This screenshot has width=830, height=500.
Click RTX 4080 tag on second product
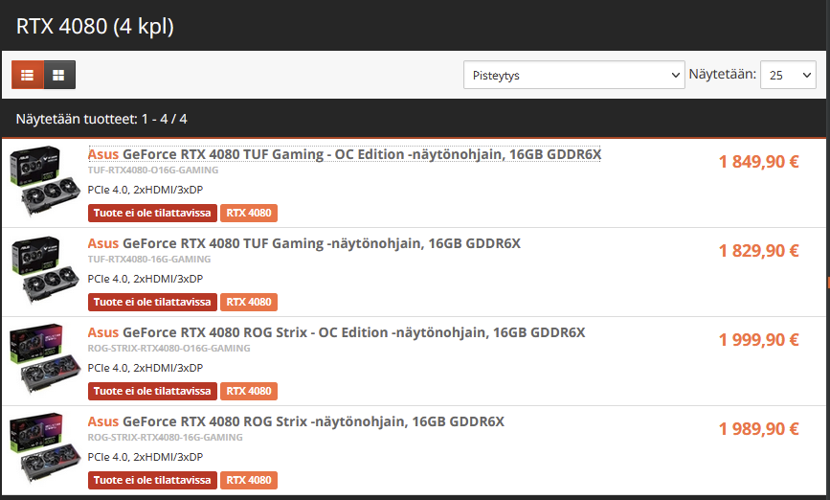coord(249,302)
